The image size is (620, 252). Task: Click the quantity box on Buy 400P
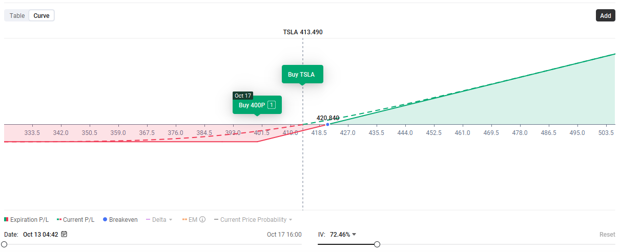click(x=272, y=105)
